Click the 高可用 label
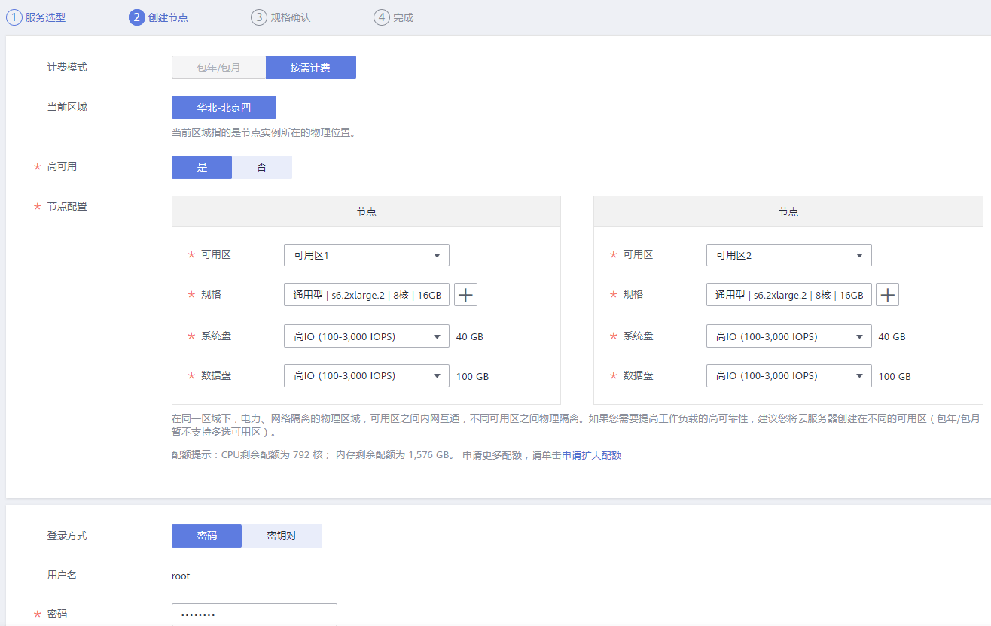Viewport: 991px width, 626px height. click(62, 166)
